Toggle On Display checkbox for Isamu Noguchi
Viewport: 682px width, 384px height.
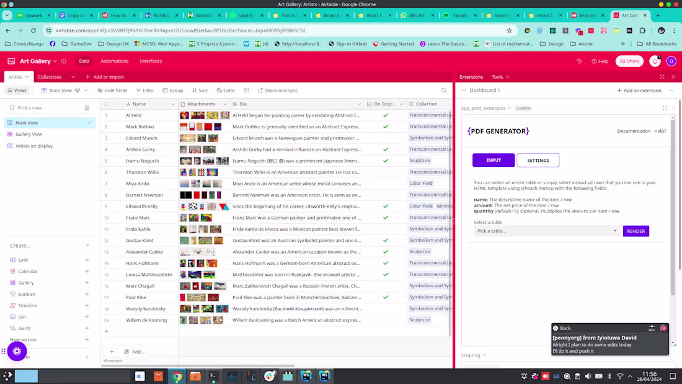pyautogui.click(x=386, y=161)
